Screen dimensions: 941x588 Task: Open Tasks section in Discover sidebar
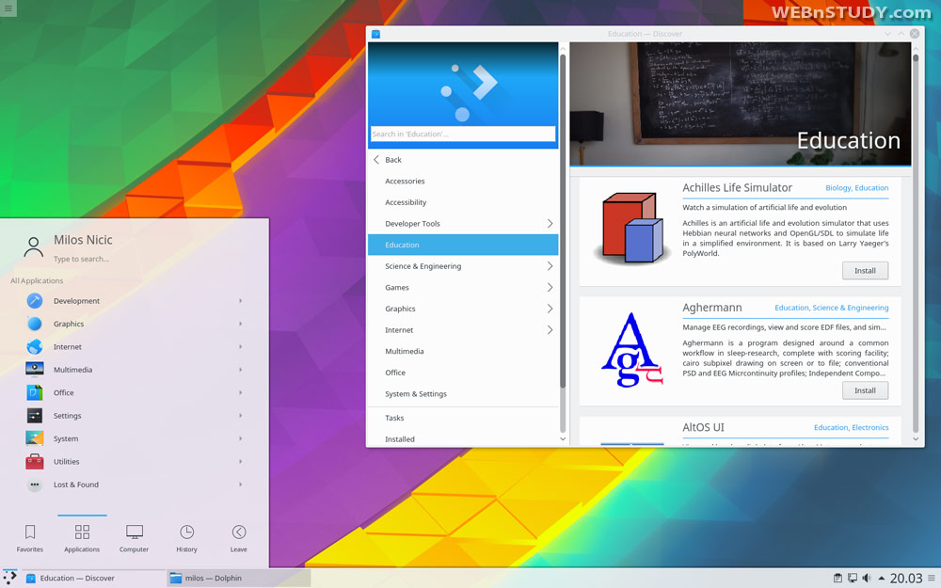463,418
